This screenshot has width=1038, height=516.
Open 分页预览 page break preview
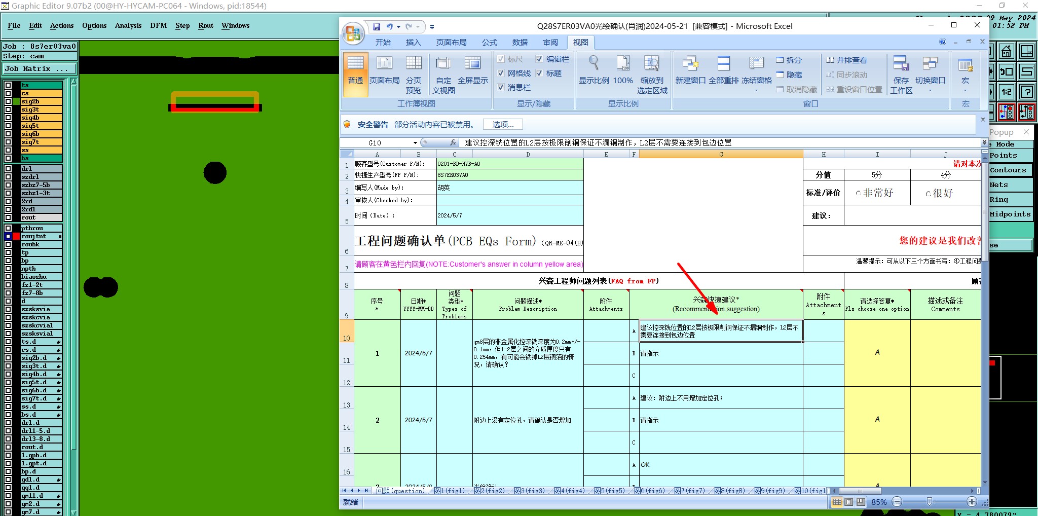414,74
